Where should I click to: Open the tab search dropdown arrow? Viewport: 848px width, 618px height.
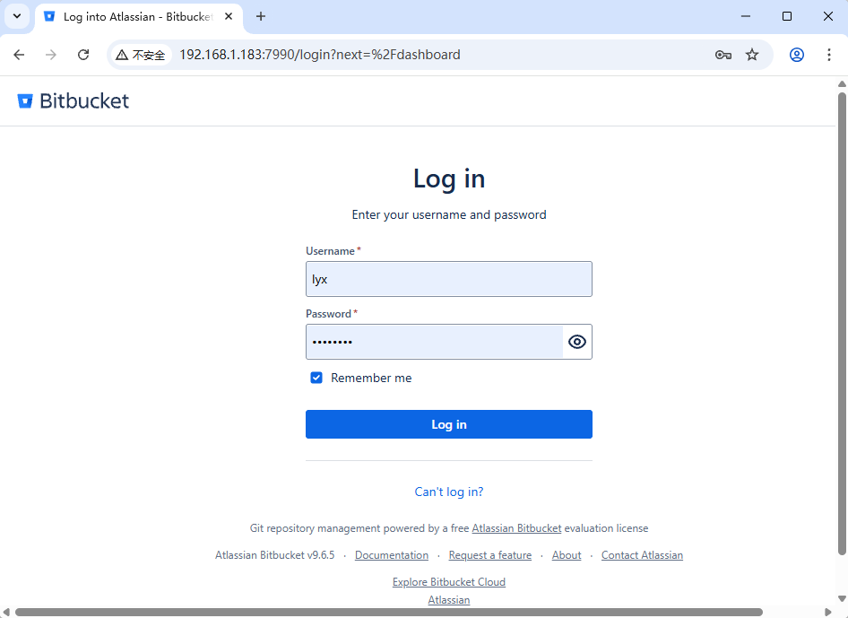(17, 16)
